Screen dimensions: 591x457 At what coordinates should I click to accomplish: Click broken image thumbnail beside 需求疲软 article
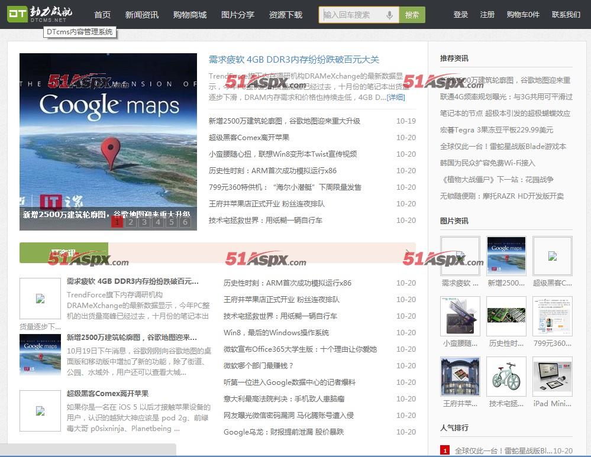click(x=40, y=299)
